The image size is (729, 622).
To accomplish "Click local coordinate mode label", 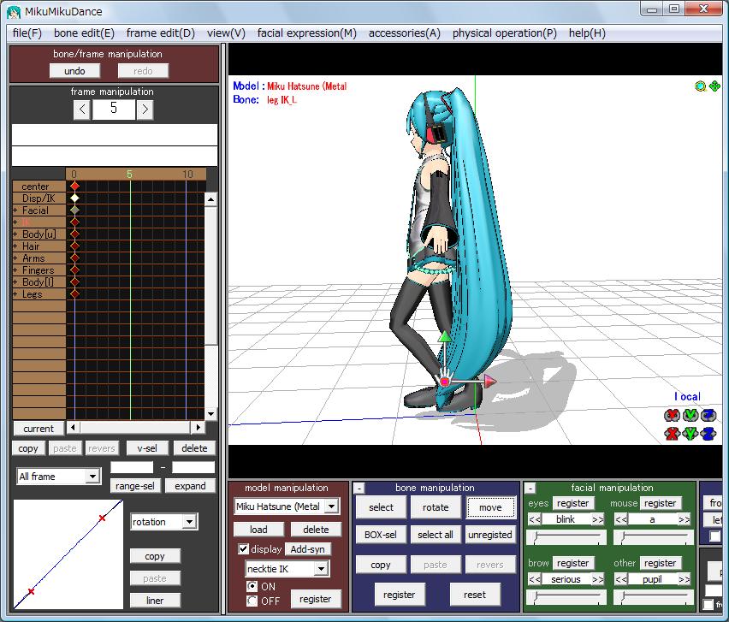I will click(x=687, y=396).
